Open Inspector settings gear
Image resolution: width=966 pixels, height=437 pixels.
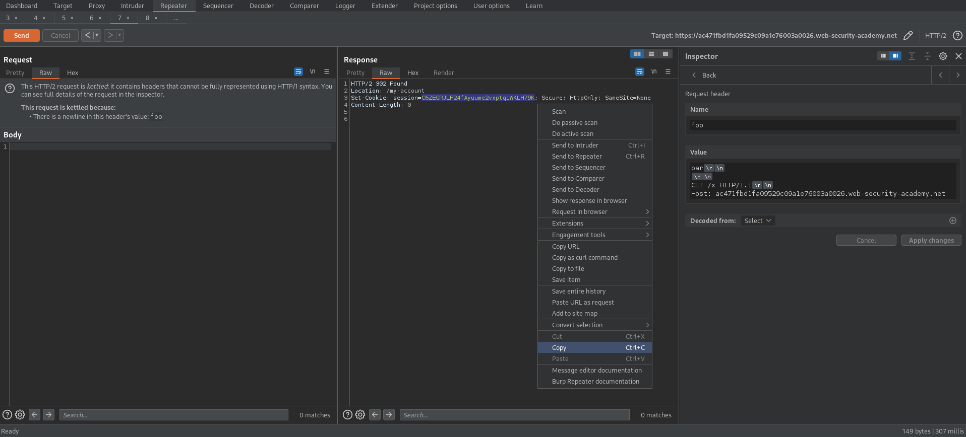pyautogui.click(x=943, y=56)
